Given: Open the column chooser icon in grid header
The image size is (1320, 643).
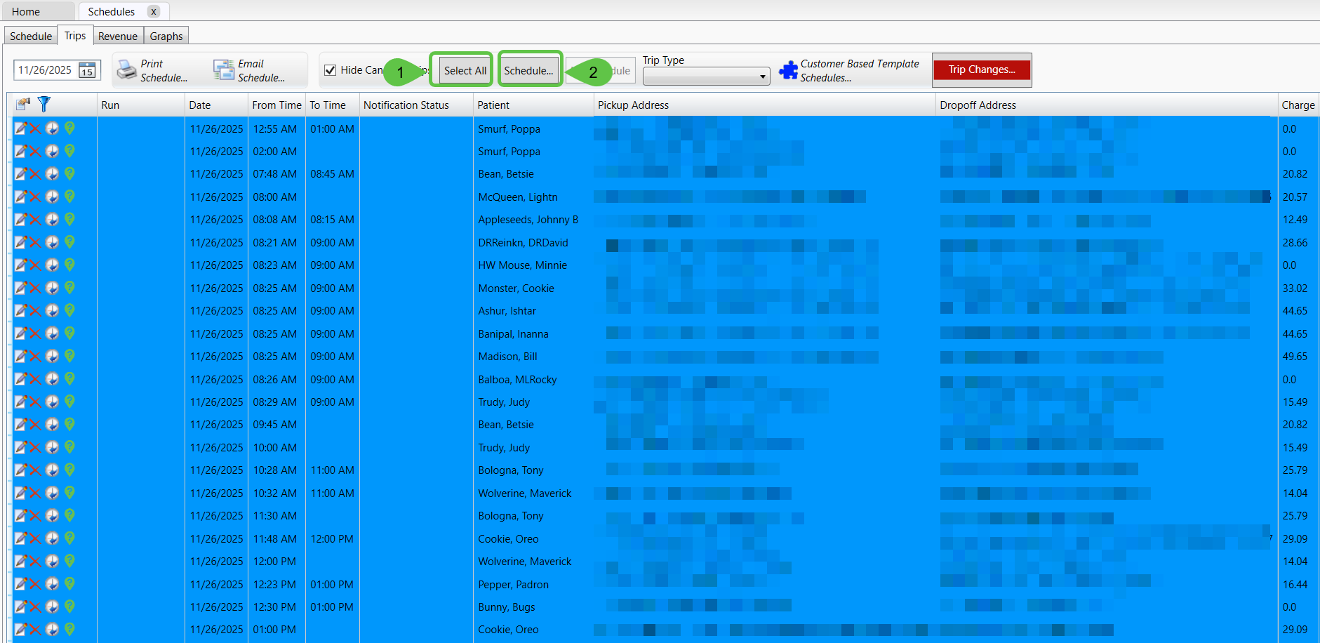Looking at the screenshot, I should [23, 105].
